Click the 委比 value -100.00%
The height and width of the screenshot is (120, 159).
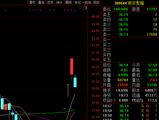120,9
